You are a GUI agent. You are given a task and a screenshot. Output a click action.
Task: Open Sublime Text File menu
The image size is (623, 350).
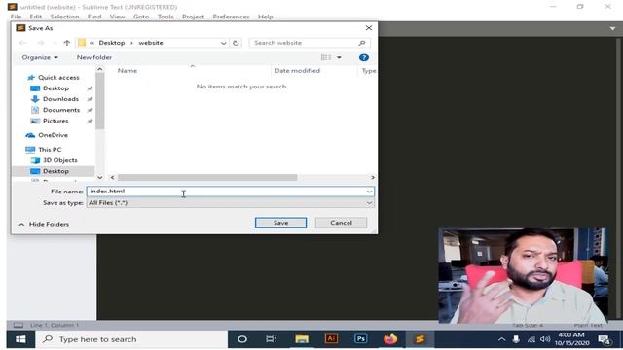coord(16,17)
